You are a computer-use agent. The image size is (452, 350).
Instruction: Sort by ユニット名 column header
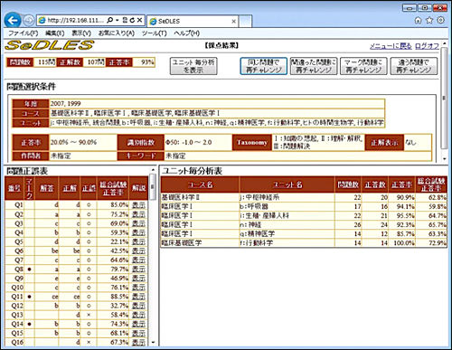click(287, 184)
